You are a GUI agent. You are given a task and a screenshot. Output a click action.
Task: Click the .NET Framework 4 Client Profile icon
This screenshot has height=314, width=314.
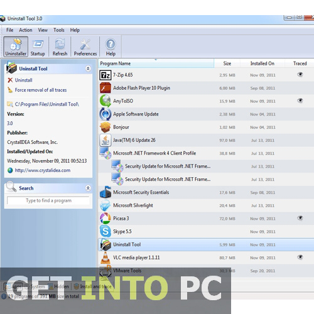[106, 153]
